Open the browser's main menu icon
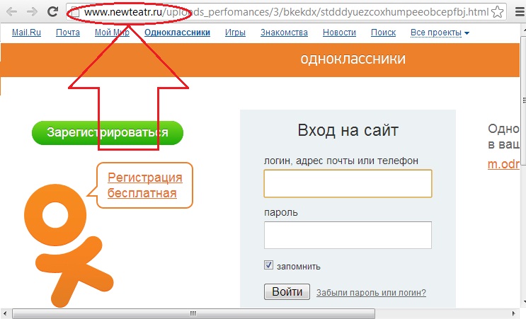Screen dimensions: 526x319 (520, 12)
